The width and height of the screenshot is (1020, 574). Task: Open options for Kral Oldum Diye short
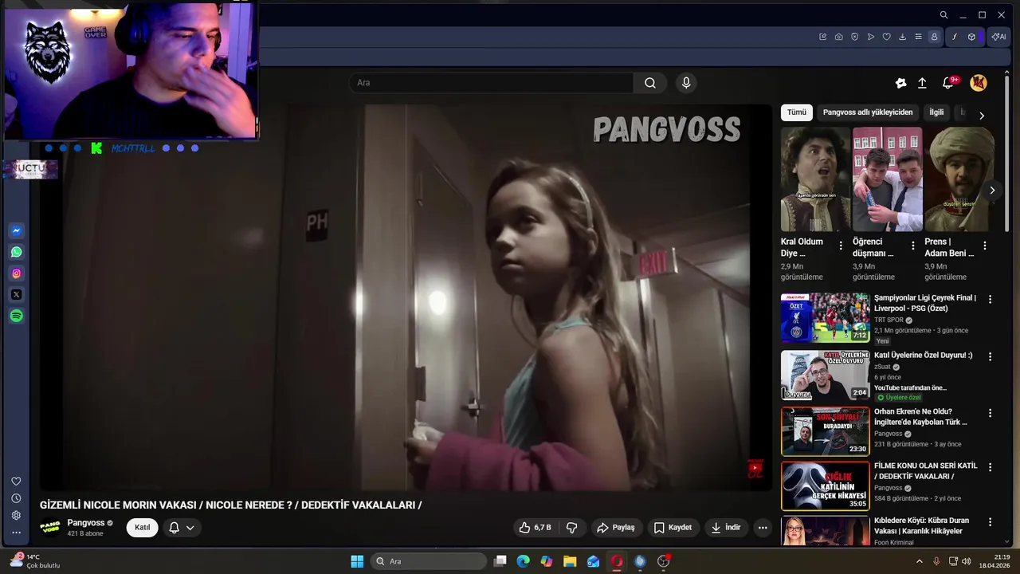click(841, 246)
